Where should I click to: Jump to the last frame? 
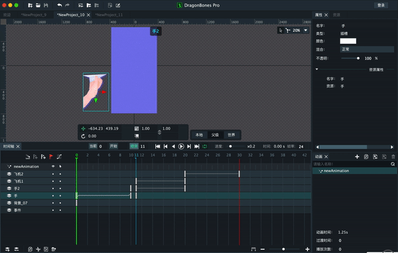click(197, 146)
